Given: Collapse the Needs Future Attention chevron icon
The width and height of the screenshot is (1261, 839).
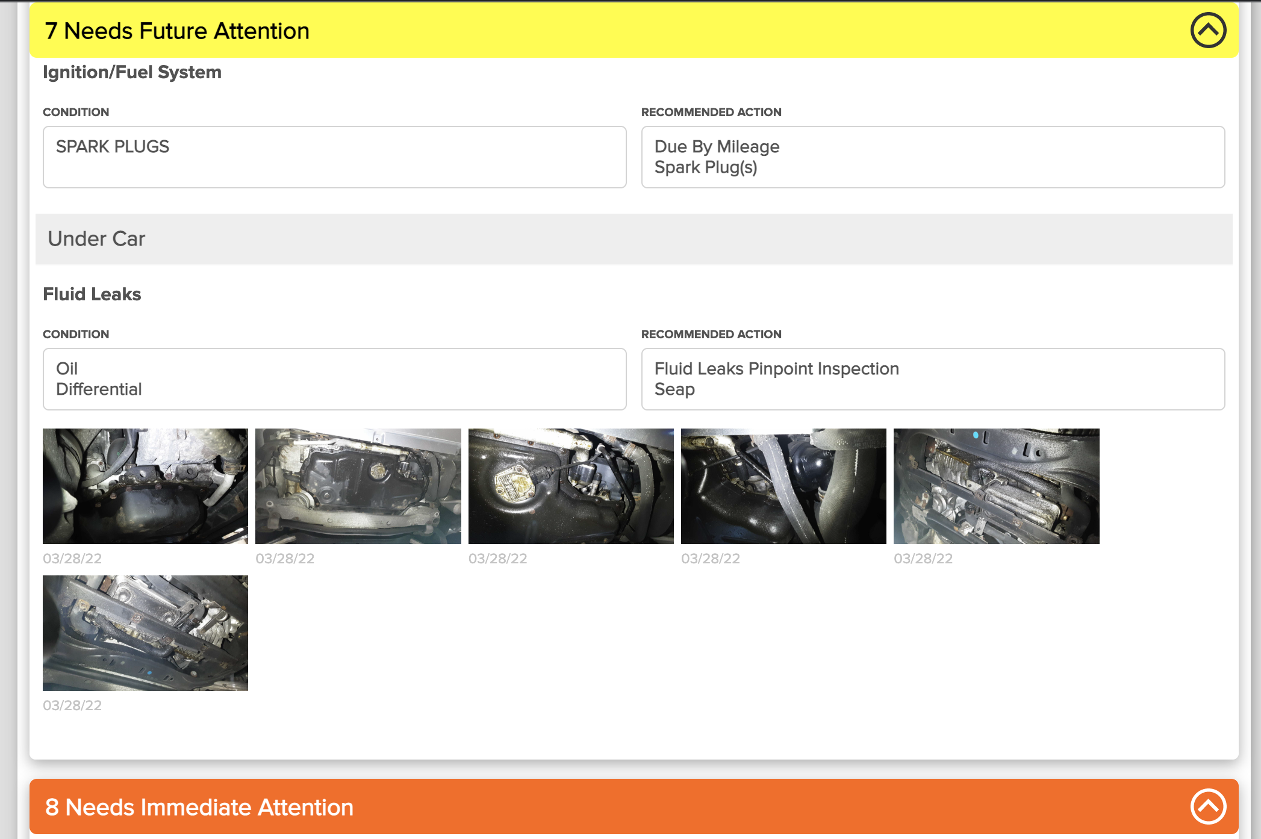Looking at the screenshot, I should [x=1207, y=31].
